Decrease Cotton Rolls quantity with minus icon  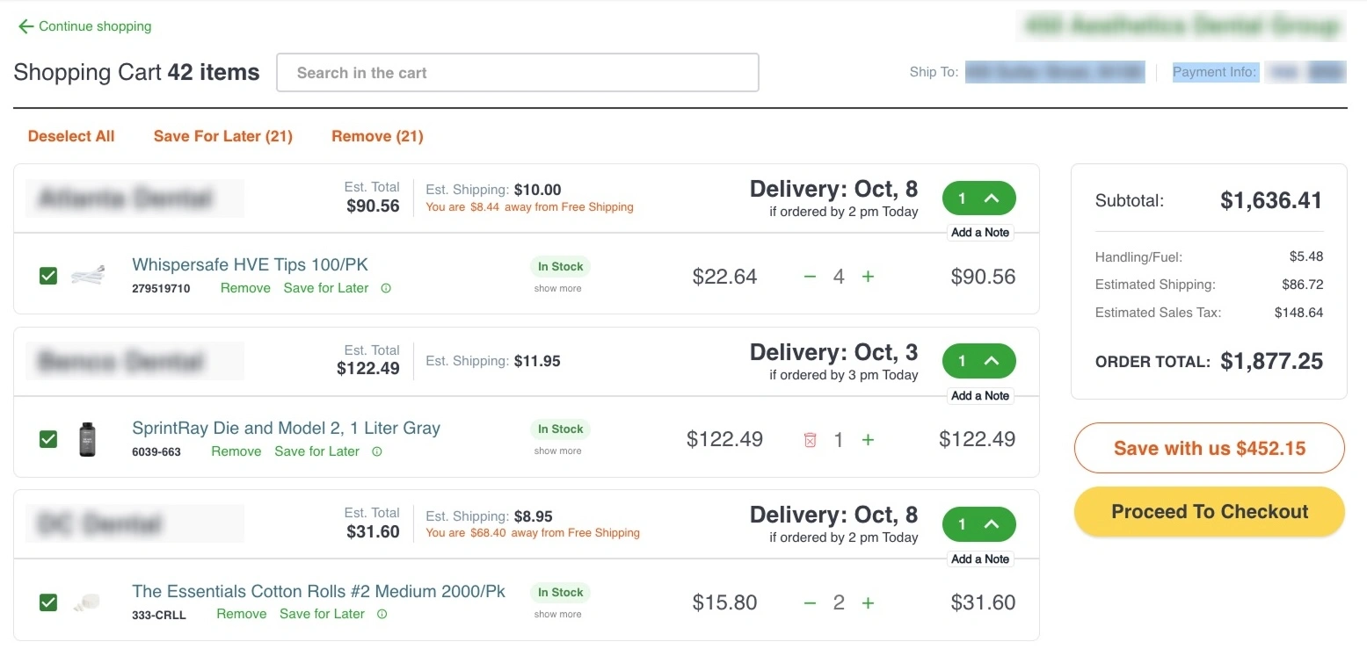(x=811, y=602)
